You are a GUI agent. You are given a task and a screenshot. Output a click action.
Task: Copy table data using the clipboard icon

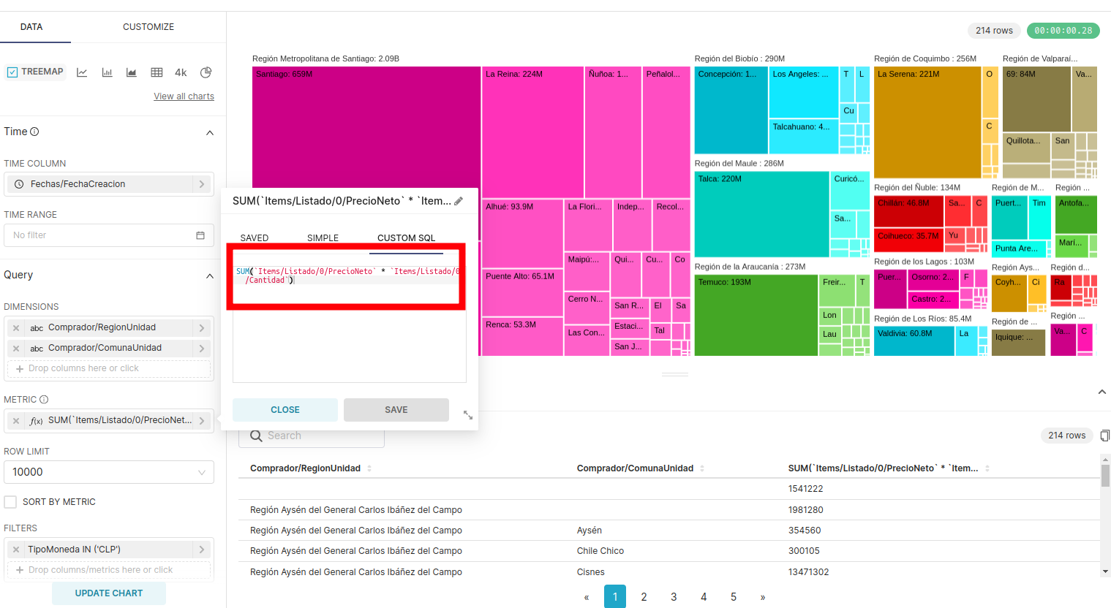click(x=1104, y=436)
